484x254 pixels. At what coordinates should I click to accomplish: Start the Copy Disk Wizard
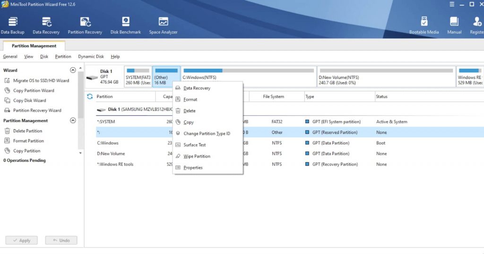(26, 101)
